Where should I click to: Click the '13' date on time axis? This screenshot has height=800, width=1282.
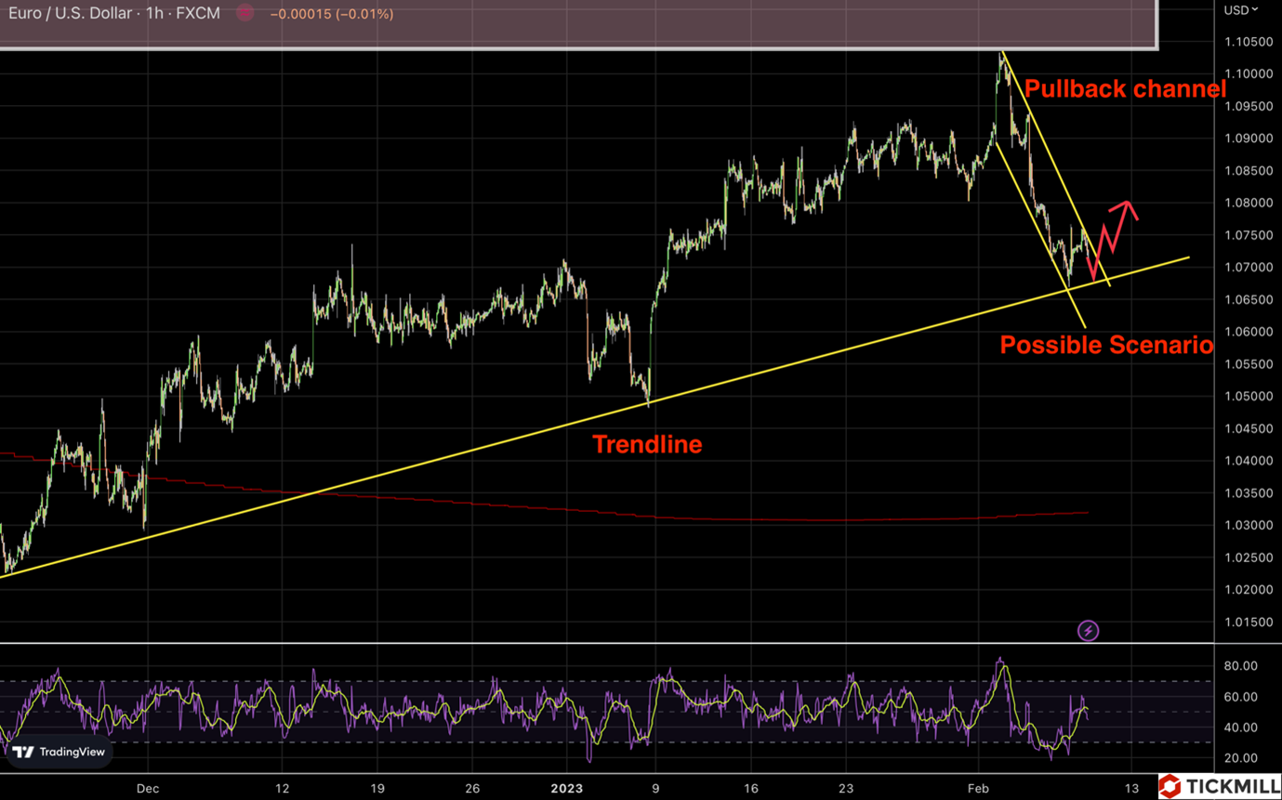[x=1131, y=788]
